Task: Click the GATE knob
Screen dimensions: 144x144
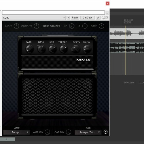Action: 101,26
